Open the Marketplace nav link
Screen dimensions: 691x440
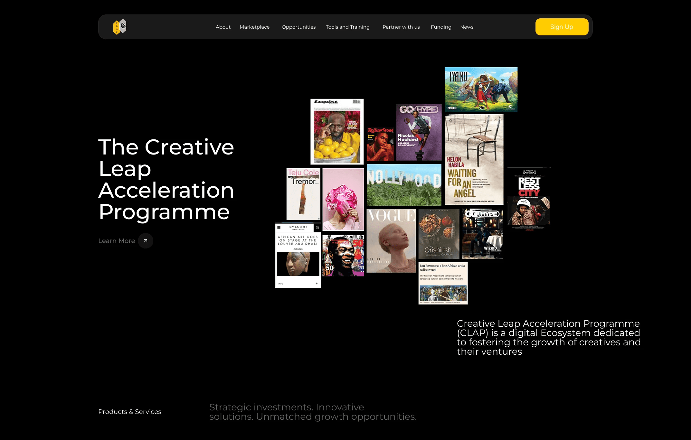point(254,27)
